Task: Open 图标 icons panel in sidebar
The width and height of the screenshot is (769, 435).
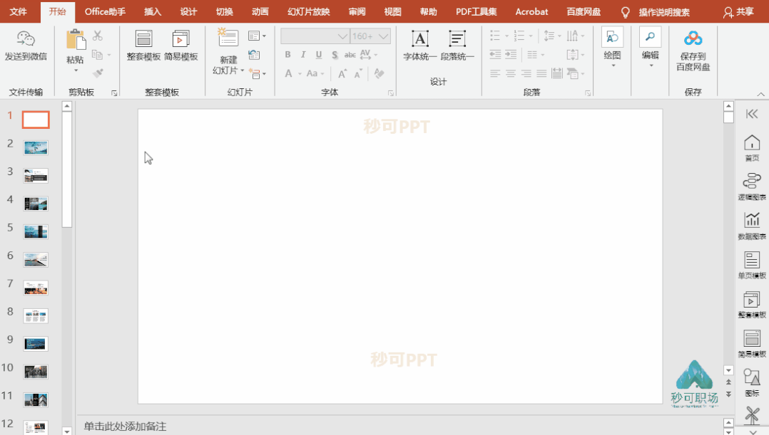Action: 752,377
